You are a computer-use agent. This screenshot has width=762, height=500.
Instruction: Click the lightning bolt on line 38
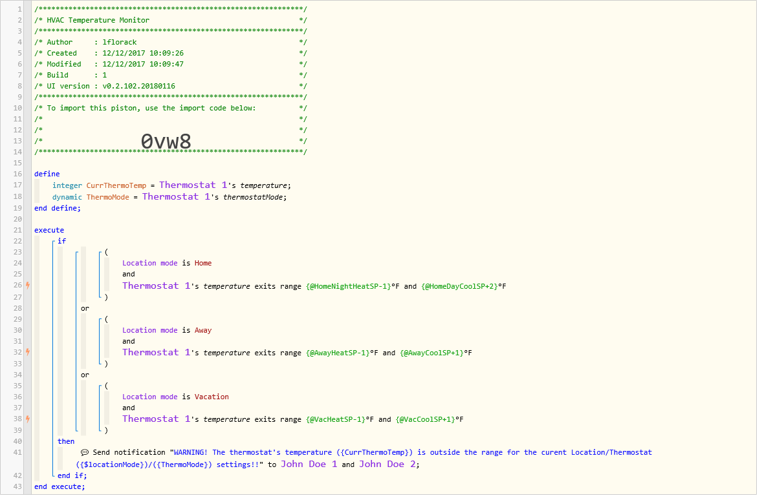(x=27, y=419)
